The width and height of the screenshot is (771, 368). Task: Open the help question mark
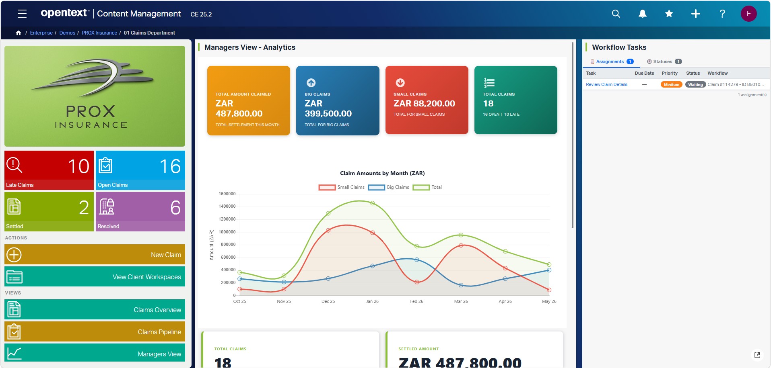[x=722, y=14]
